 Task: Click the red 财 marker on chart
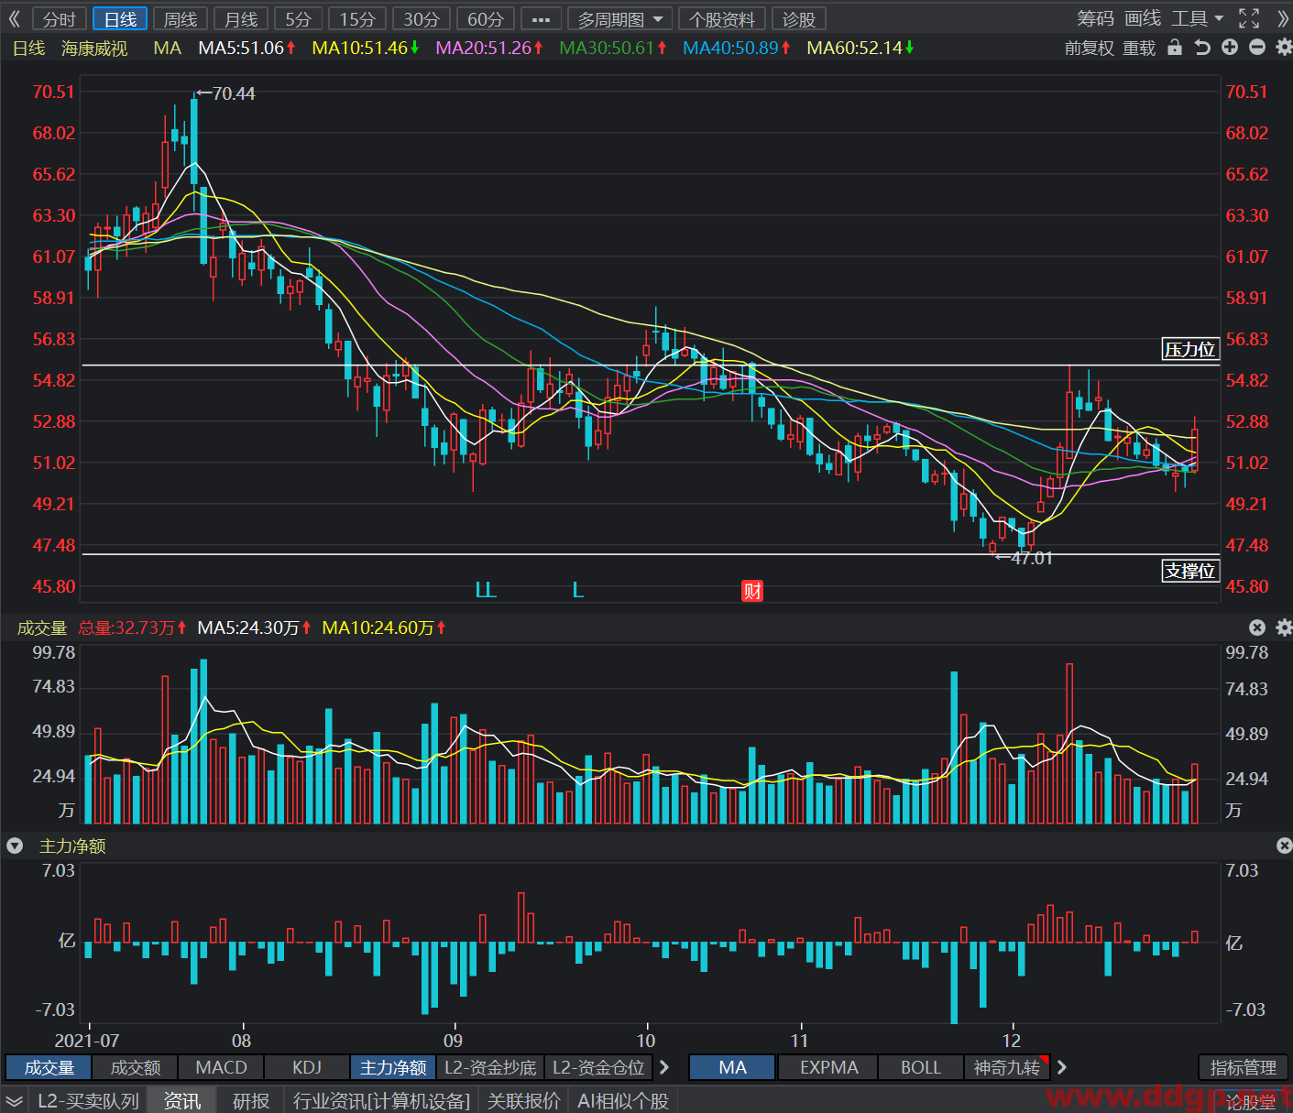(x=752, y=591)
